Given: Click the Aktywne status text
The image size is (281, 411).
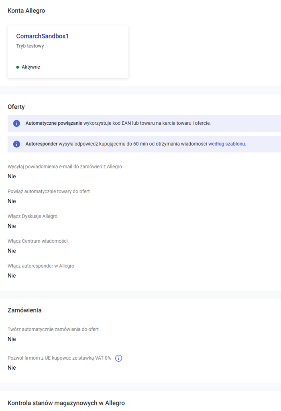Looking at the screenshot, I should pos(31,67).
